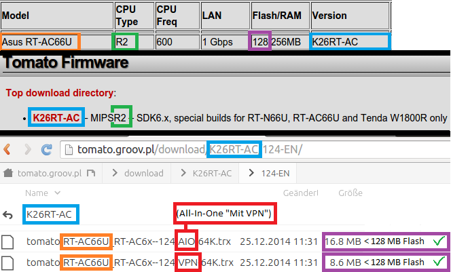Screen dimensions: 451x272
Task: Click the Tomato Firmware heading
Action: [x=65, y=62]
